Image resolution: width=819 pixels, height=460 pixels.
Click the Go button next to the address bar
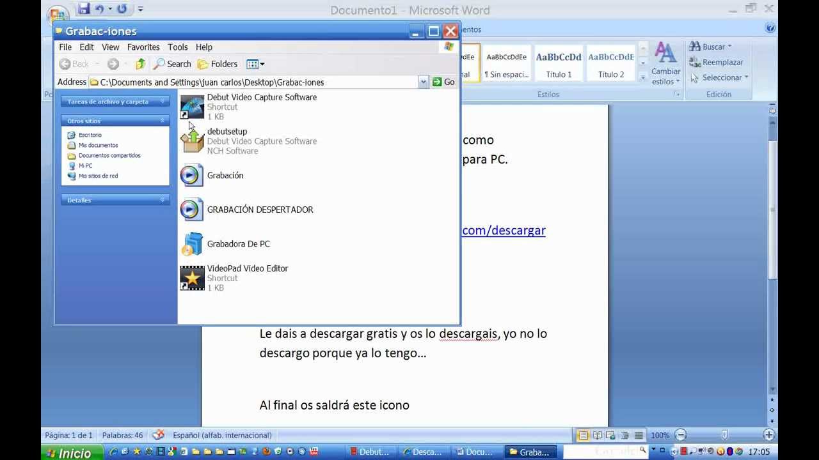click(443, 82)
